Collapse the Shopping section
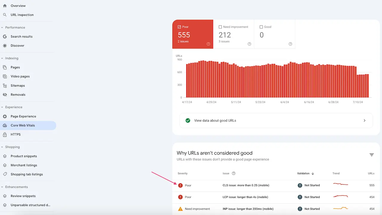The image size is (382, 215). [x=3, y=147]
